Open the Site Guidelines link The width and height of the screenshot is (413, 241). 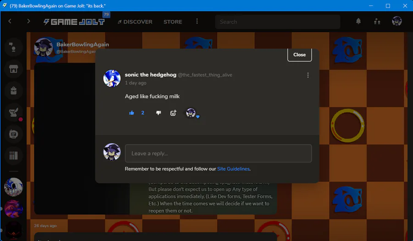233,169
